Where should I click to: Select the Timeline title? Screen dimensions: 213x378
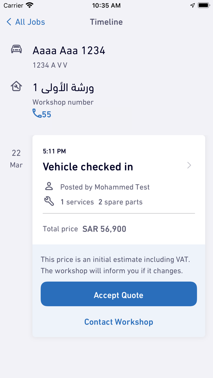pyautogui.click(x=106, y=22)
